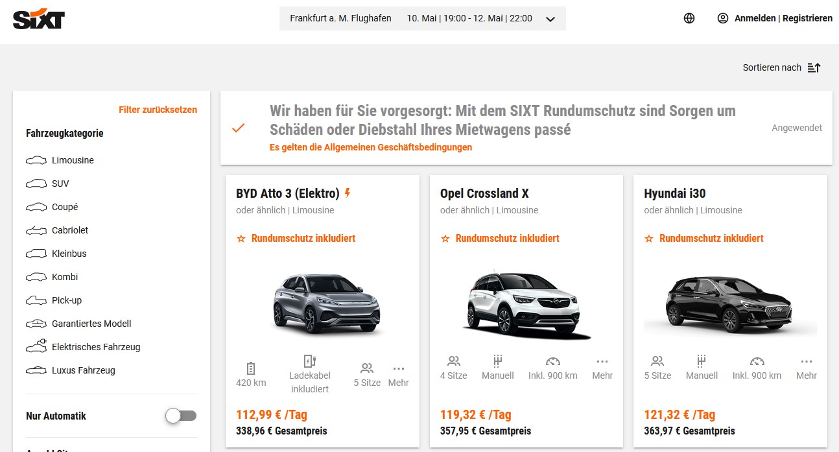Click the 112,99 € /Tag price
The image size is (839, 452).
[x=272, y=415]
